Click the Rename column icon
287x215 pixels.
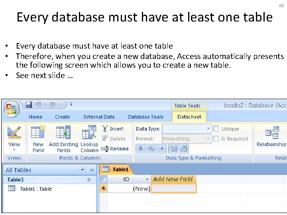(105, 149)
